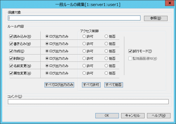
Task: Select ログ出力のみ for 属性変更 row
Action: [47, 73]
